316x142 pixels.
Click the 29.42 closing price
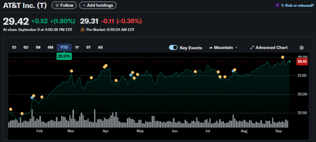(x=16, y=21)
